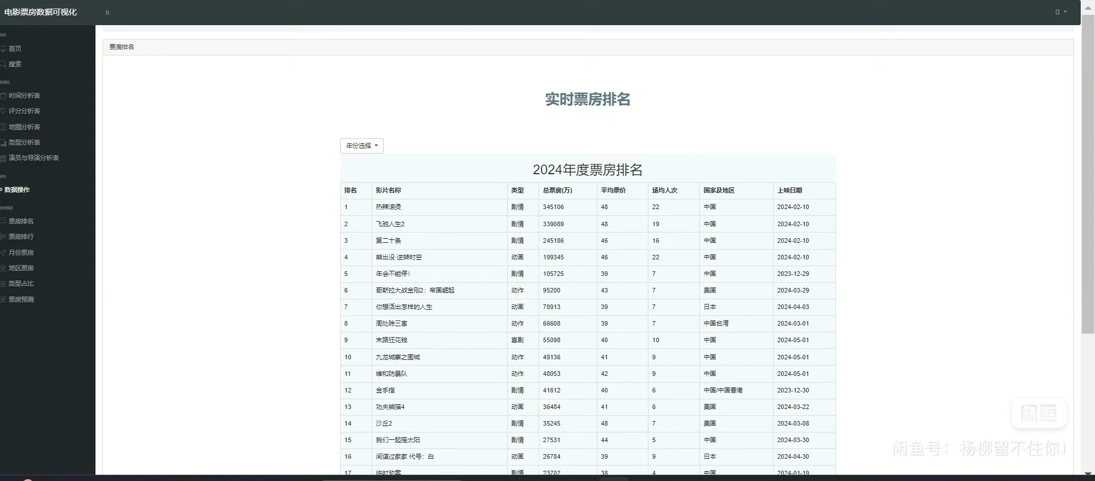Click the monitor icon beside 首页

[x=3, y=49]
